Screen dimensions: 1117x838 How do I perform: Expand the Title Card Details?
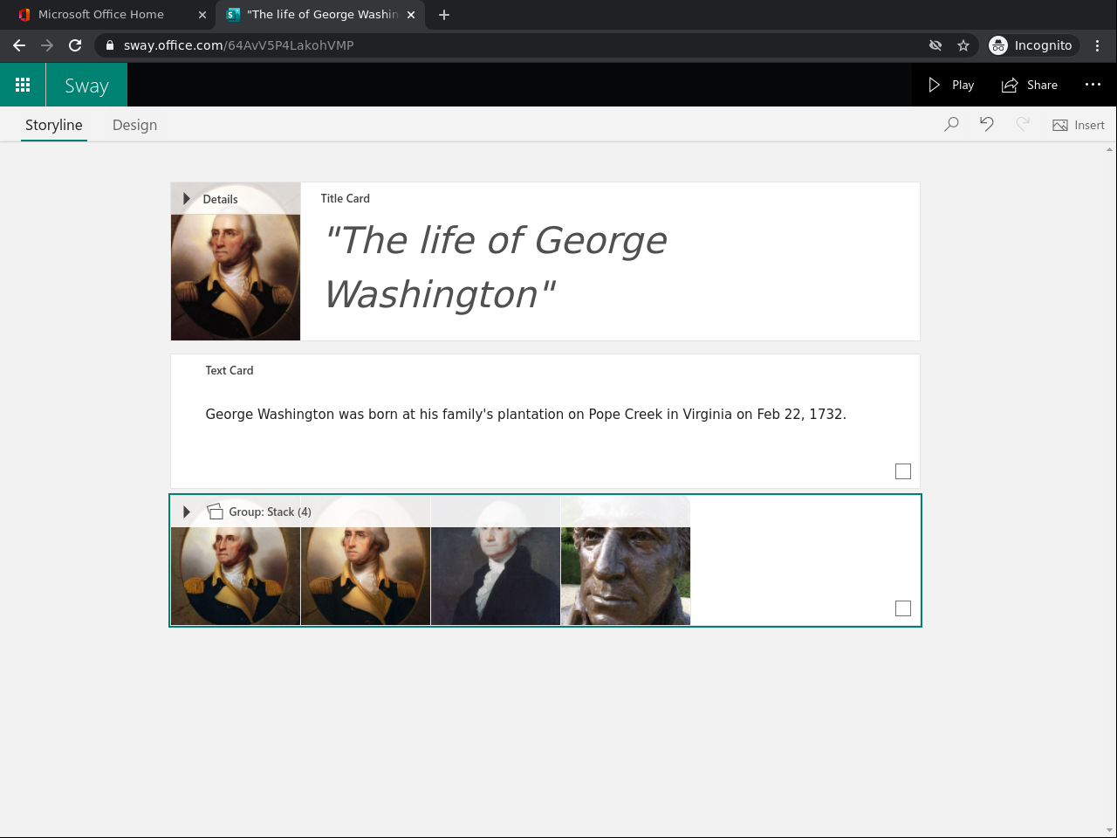coord(211,199)
